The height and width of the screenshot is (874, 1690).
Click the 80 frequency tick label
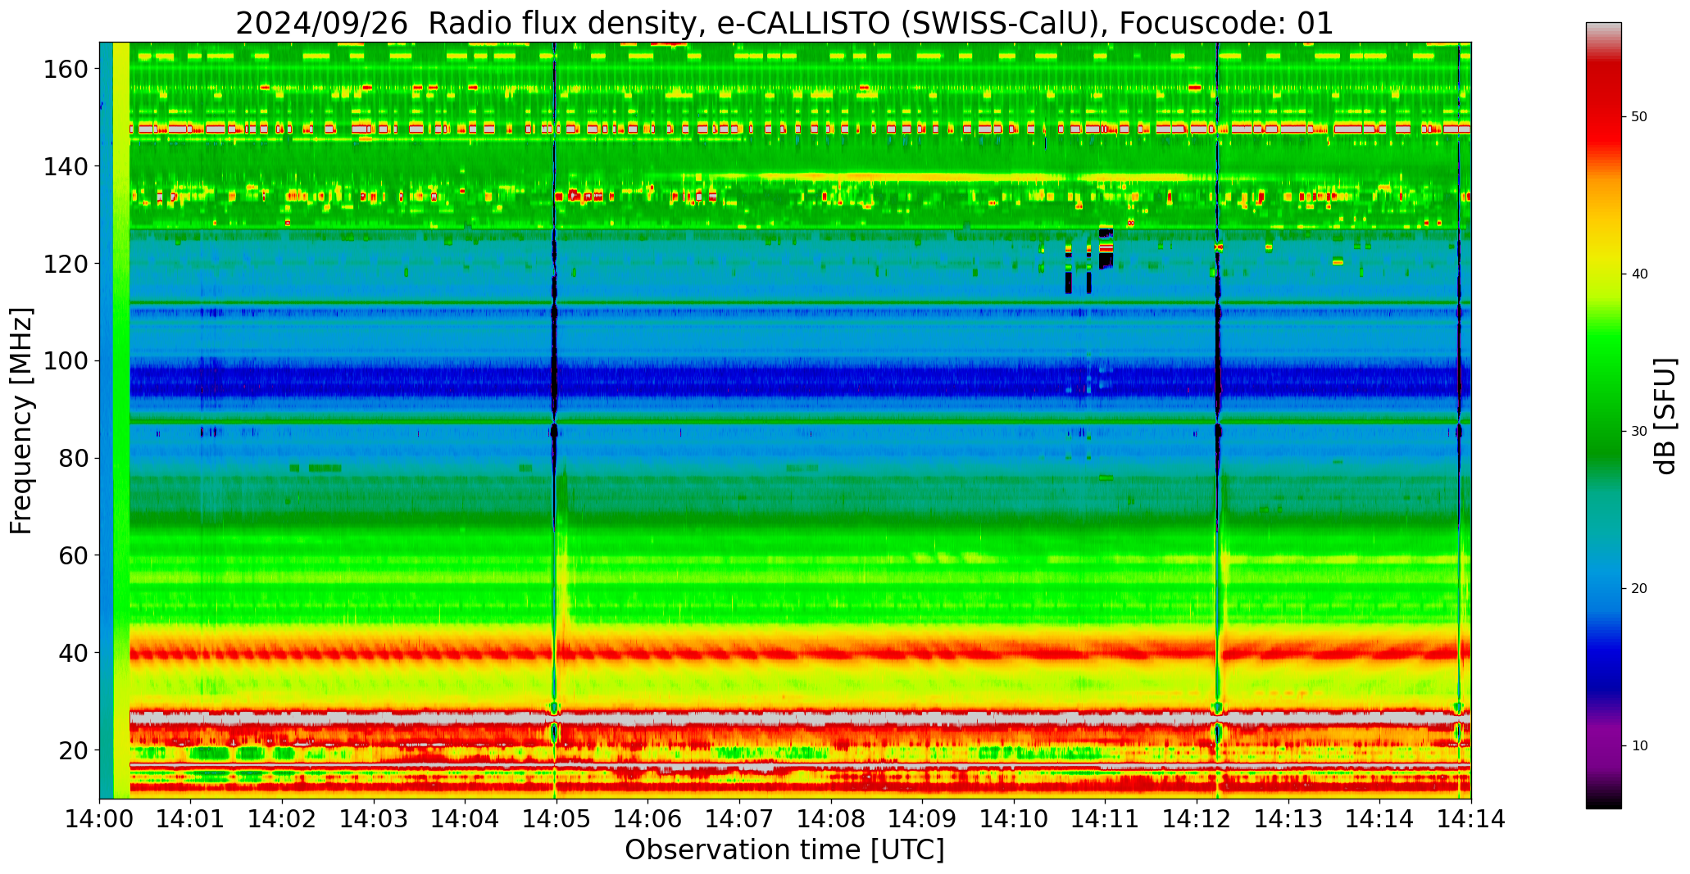tap(74, 458)
